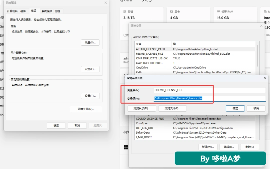
Task: Click the storage icon beside 存储
Action: pos(125,12)
